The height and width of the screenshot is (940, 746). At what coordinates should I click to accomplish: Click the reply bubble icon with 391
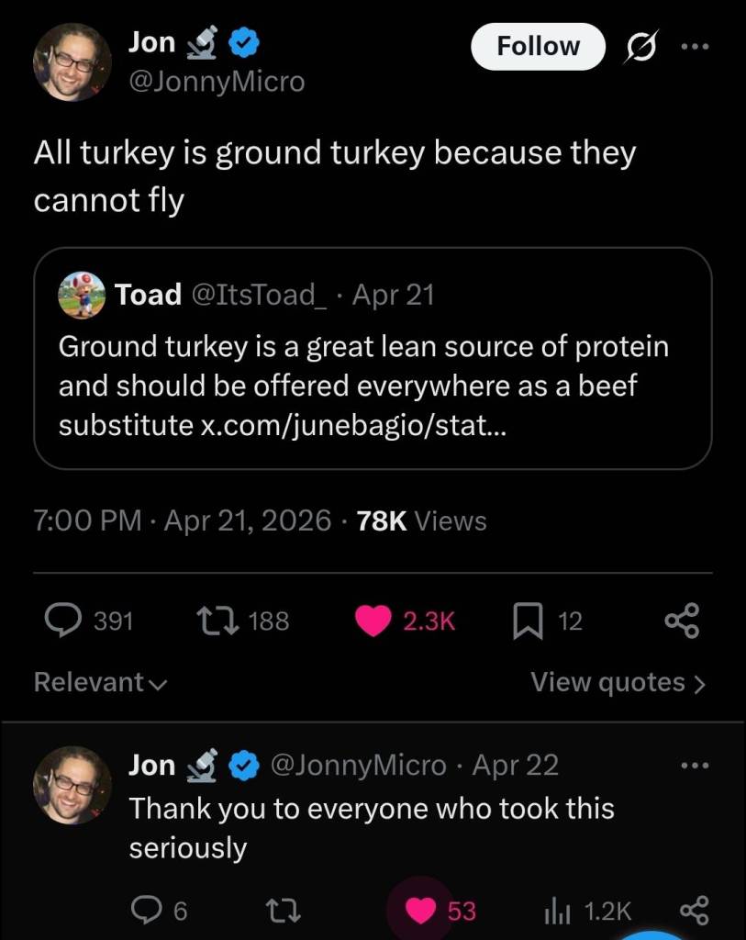pyautogui.click(x=62, y=621)
